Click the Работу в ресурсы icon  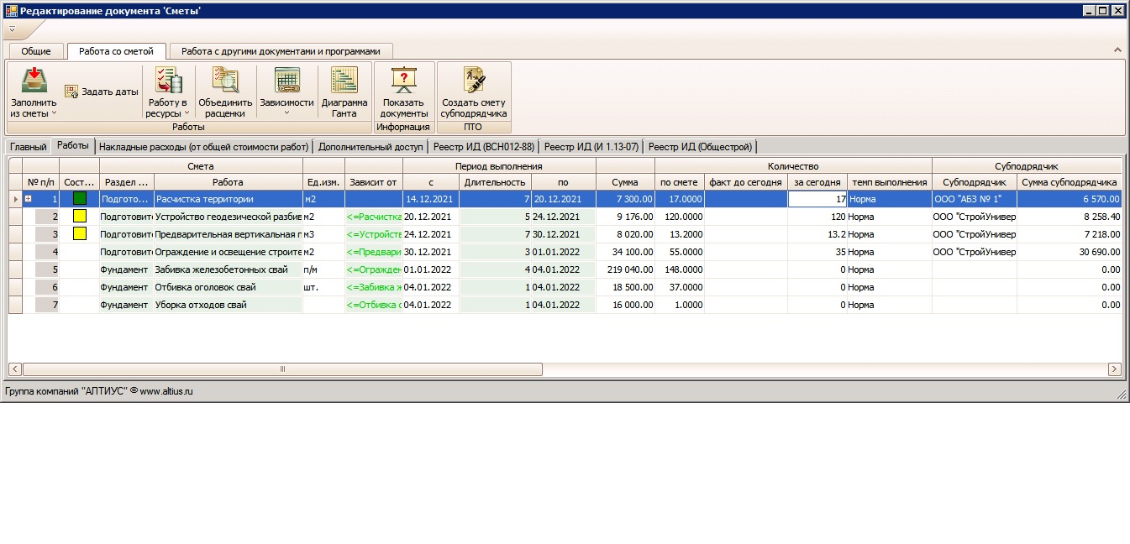pyautogui.click(x=169, y=81)
